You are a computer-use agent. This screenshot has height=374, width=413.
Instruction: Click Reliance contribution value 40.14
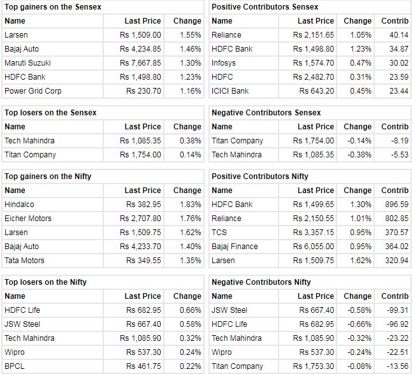click(398, 35)
